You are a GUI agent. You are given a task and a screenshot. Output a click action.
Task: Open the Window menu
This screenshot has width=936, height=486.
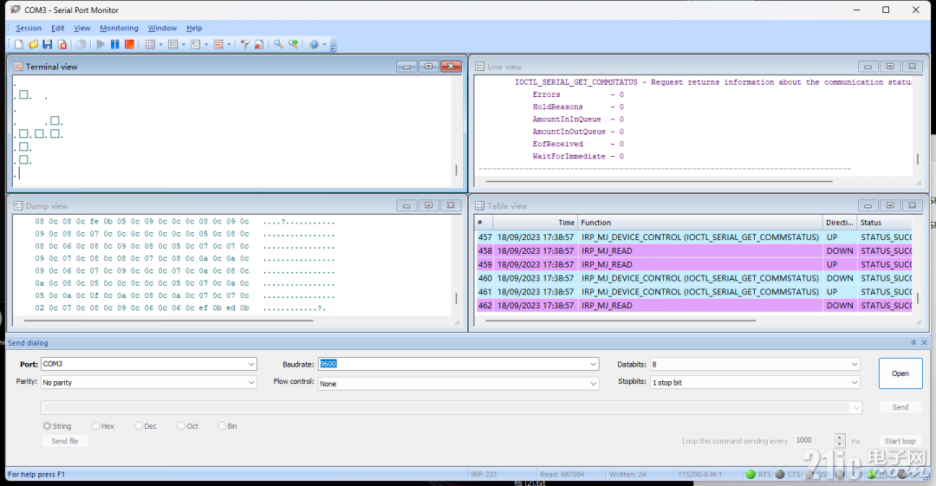coord(162,28)
